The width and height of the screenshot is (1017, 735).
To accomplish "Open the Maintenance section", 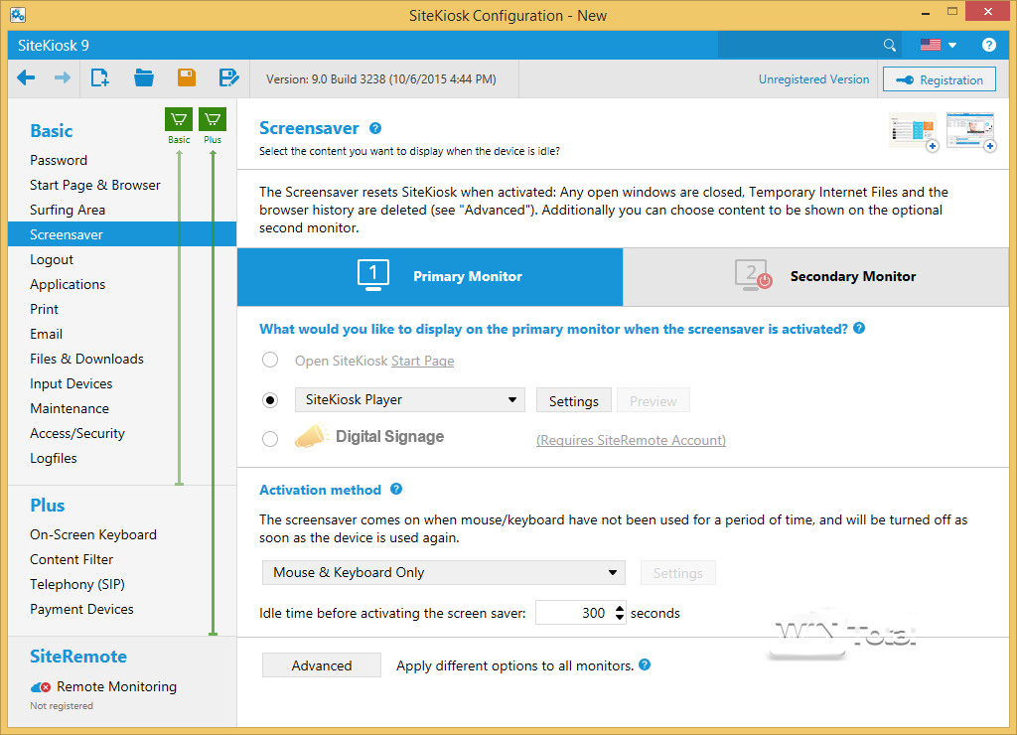I will [70, 408].
